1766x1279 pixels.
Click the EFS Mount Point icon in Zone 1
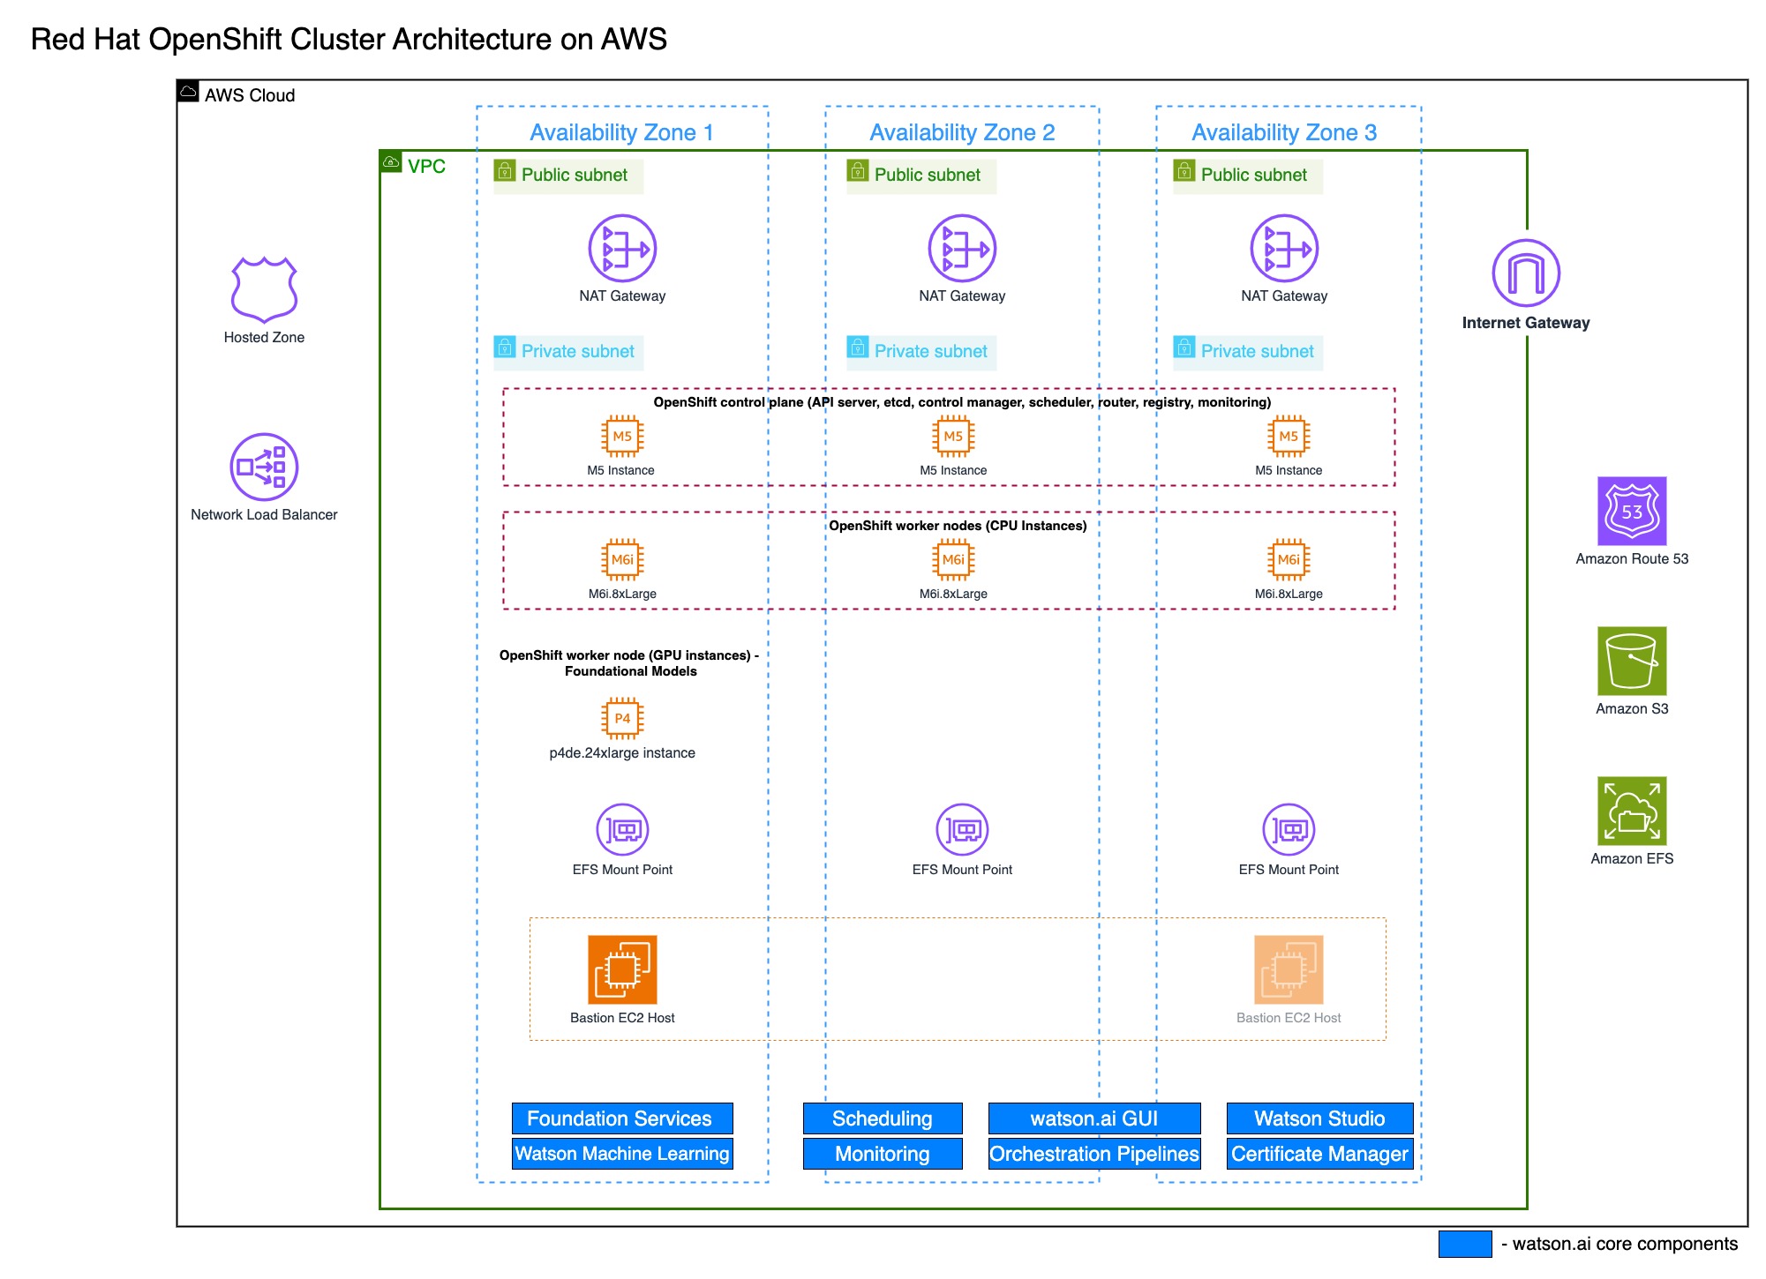click(622, 829)
